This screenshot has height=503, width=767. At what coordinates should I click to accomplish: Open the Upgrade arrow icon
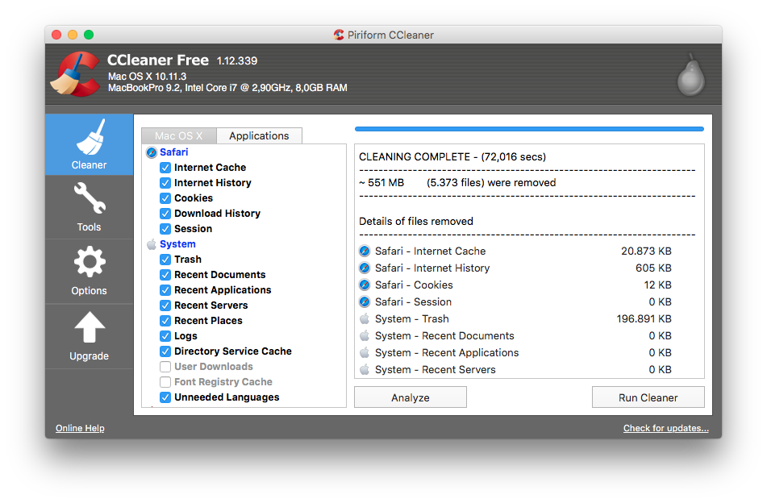point(90,327)
